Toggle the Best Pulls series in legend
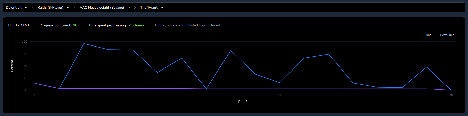The height and width of the screenshot is (116, 468). 445,35
